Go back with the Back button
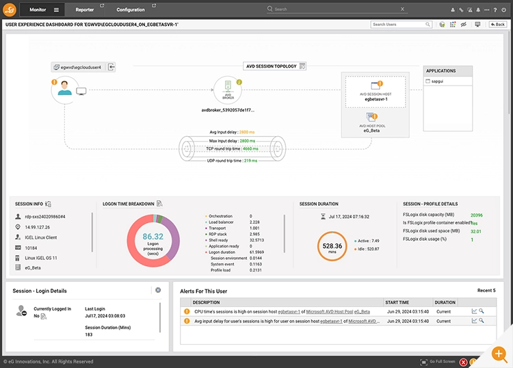The width and height of the screenshot is (513, 368). pos(498,25)
